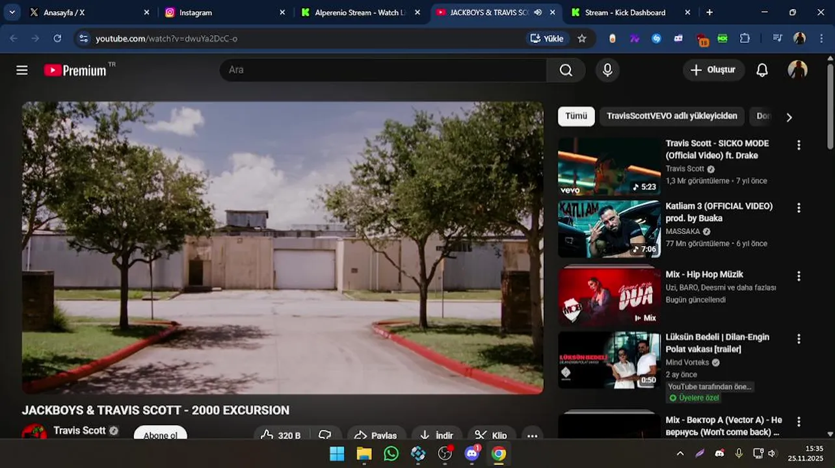Image resolution: width=835 pixels, height=468 pixels.
Task: Switch to the Instagram tab
Action: pyautogui.click(x=224, y=12)
